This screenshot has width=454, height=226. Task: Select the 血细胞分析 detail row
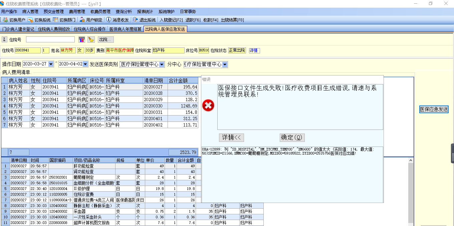pos(100,183)
